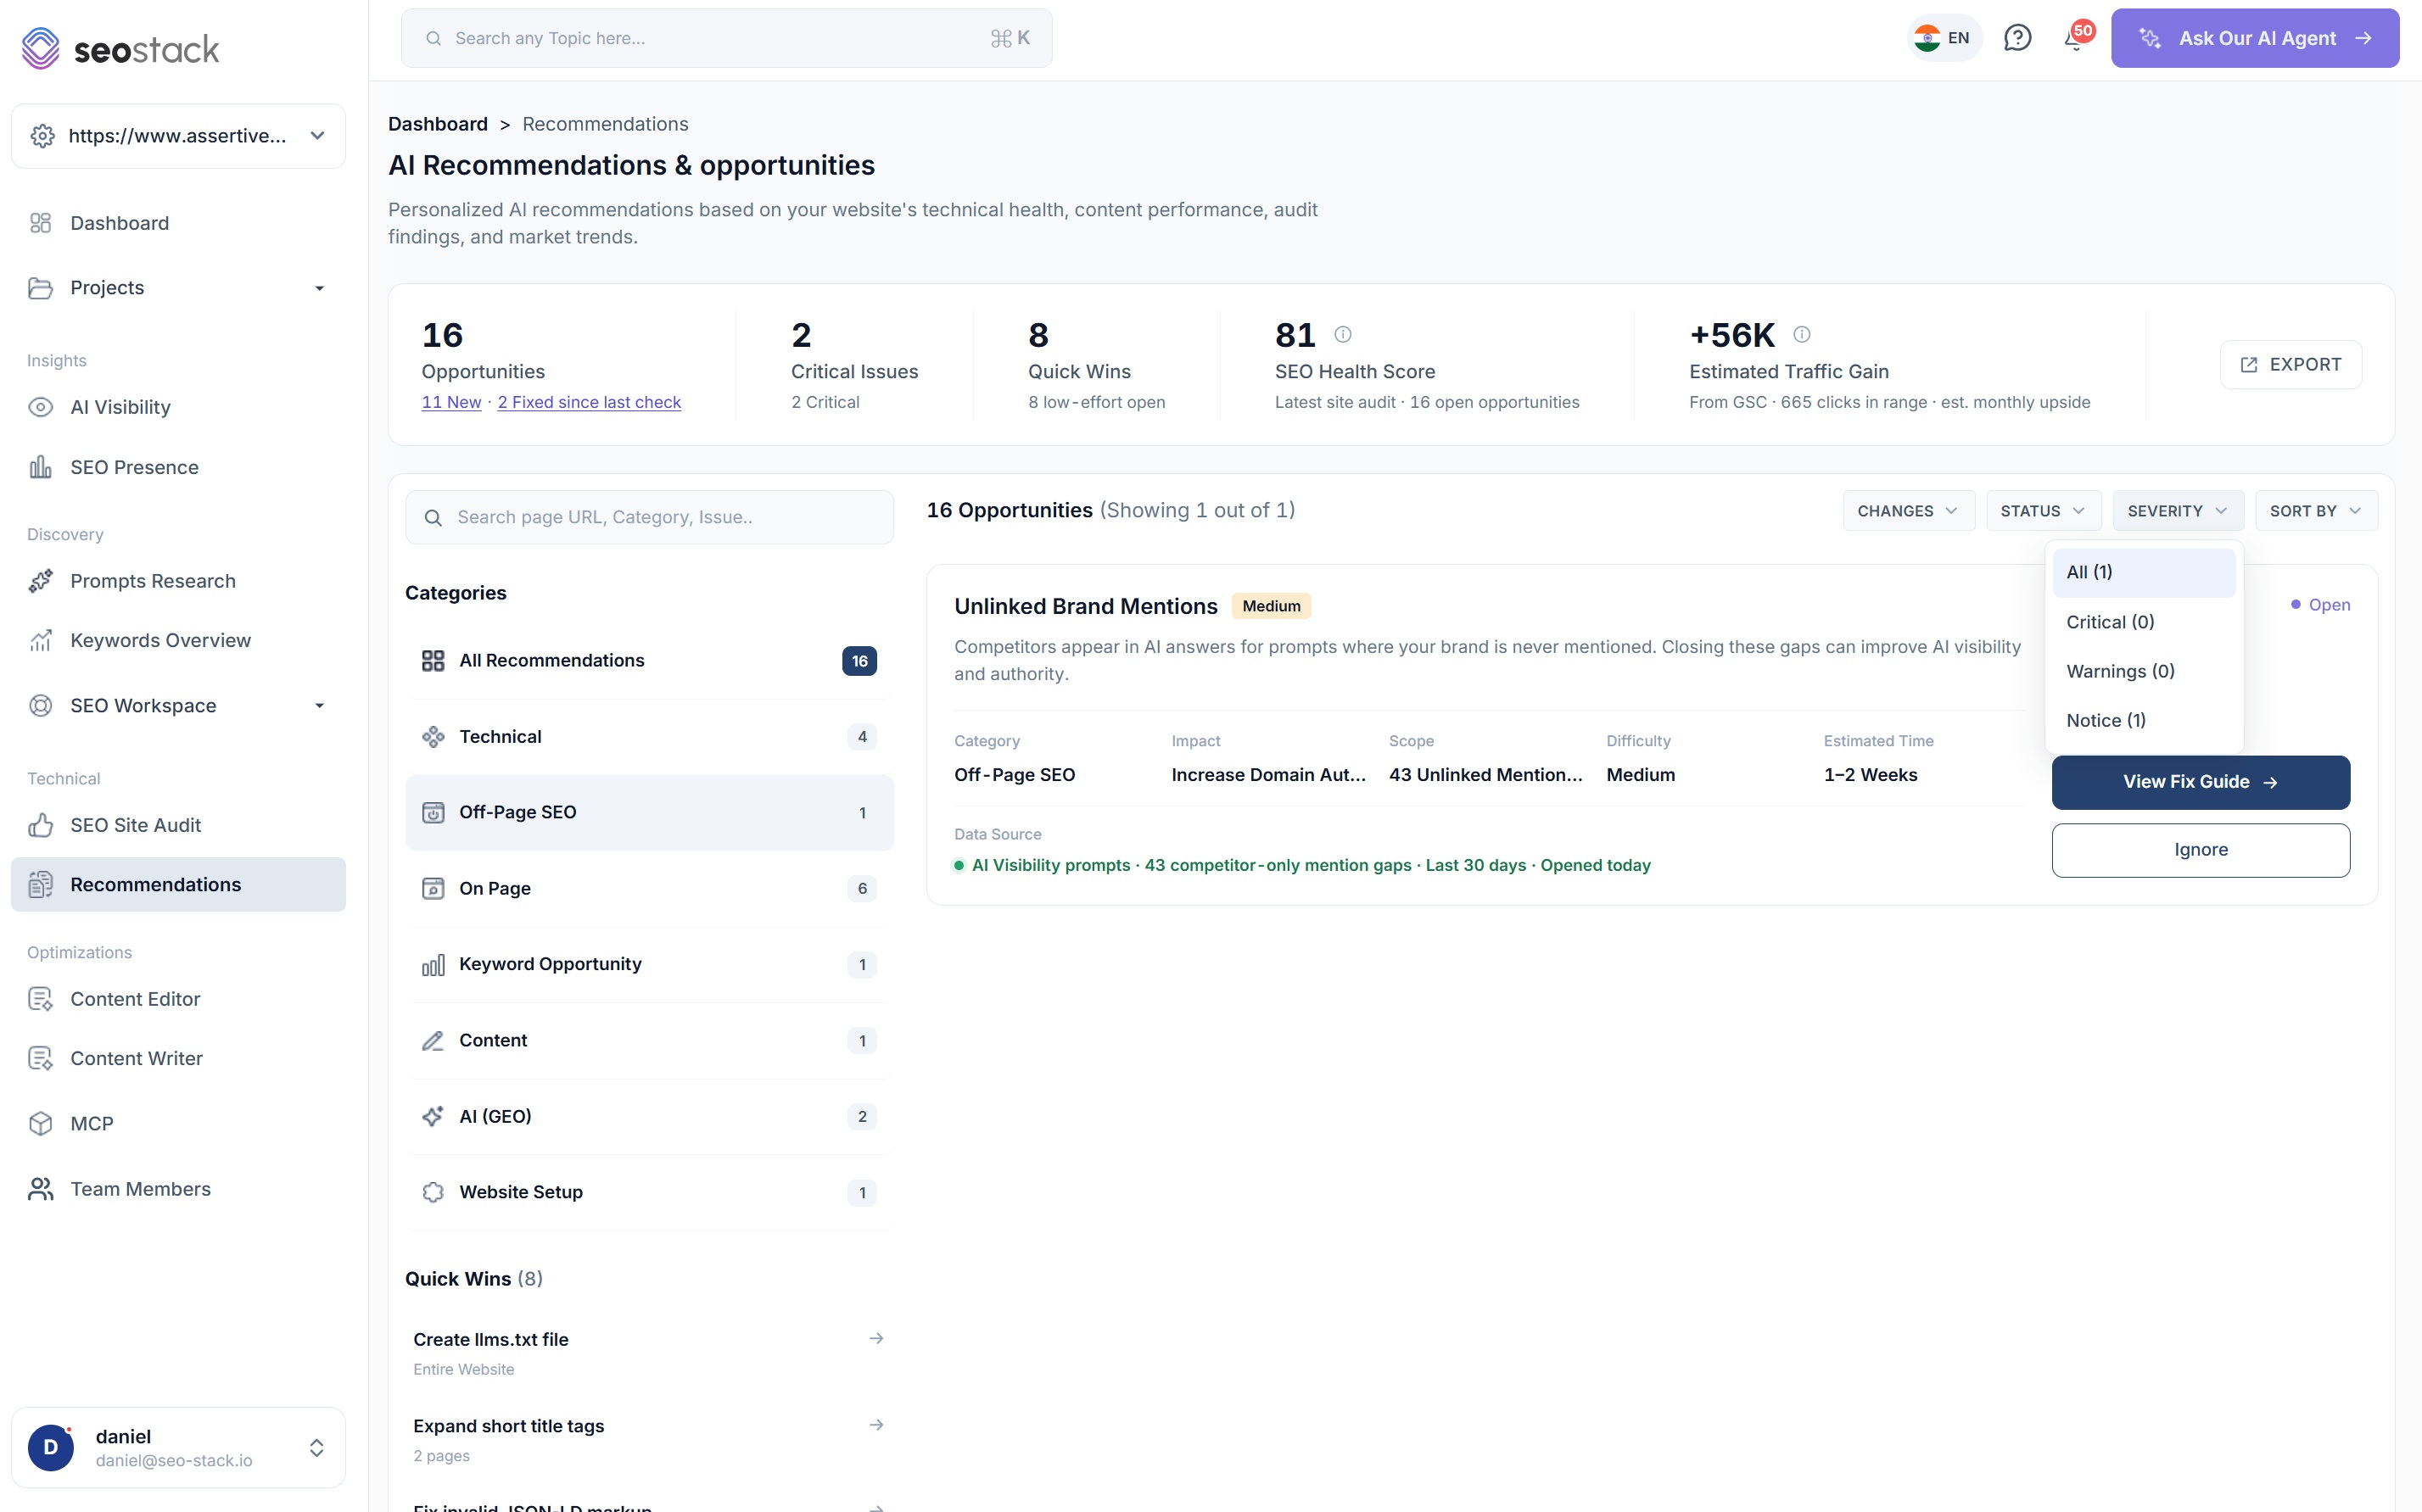Click the Technical category icon
The height and width of the screenshot is (1512, 2422).
432,737
